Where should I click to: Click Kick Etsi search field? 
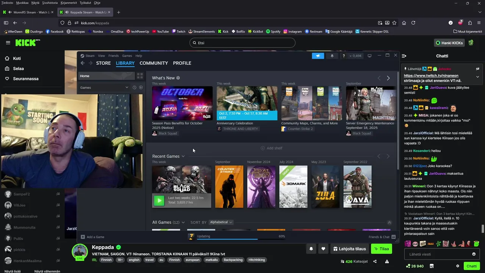point(242,43)
